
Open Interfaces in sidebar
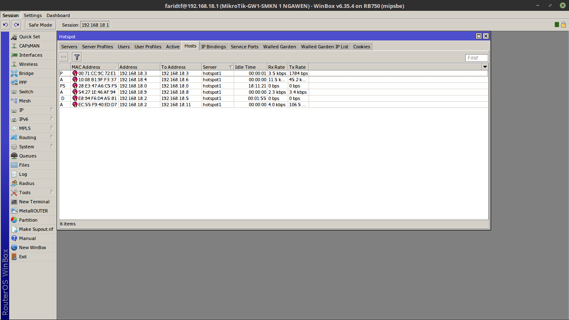(32, 55)
